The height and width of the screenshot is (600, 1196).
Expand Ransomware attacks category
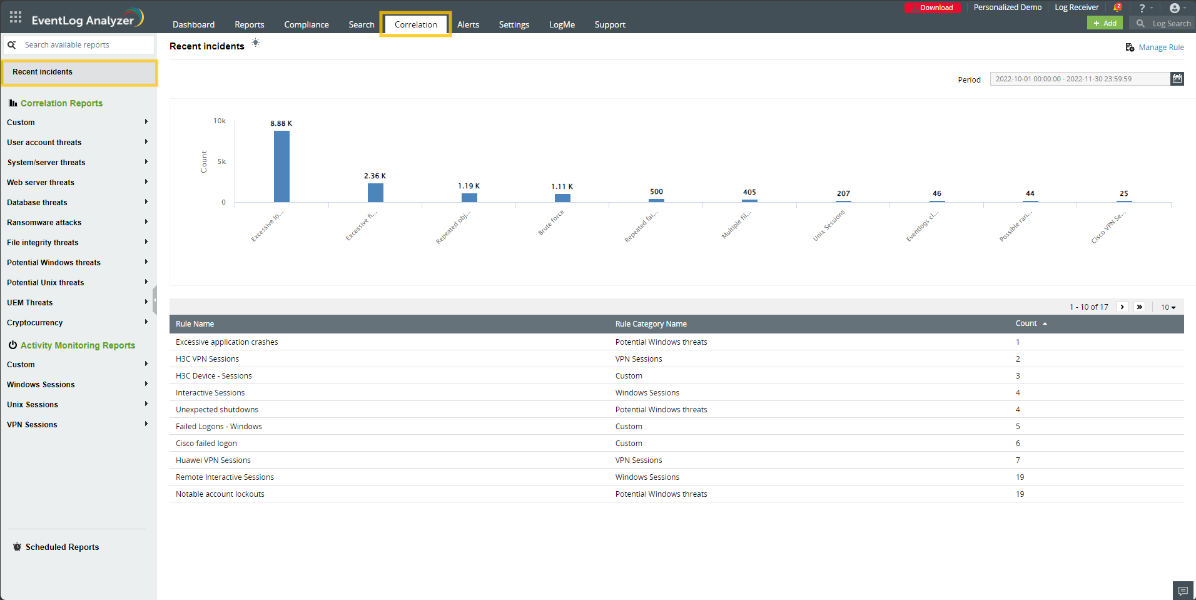coord(78,223)
